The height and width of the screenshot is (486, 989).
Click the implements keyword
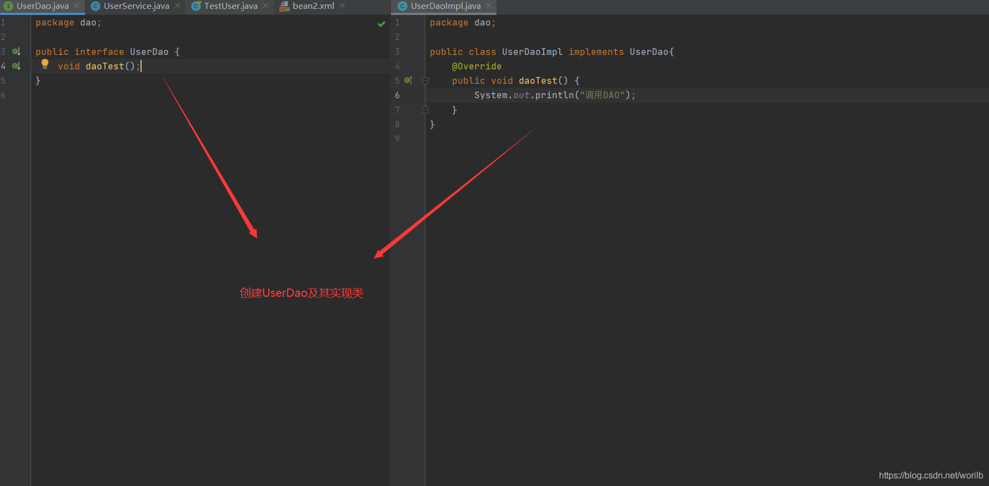(596, 52)
